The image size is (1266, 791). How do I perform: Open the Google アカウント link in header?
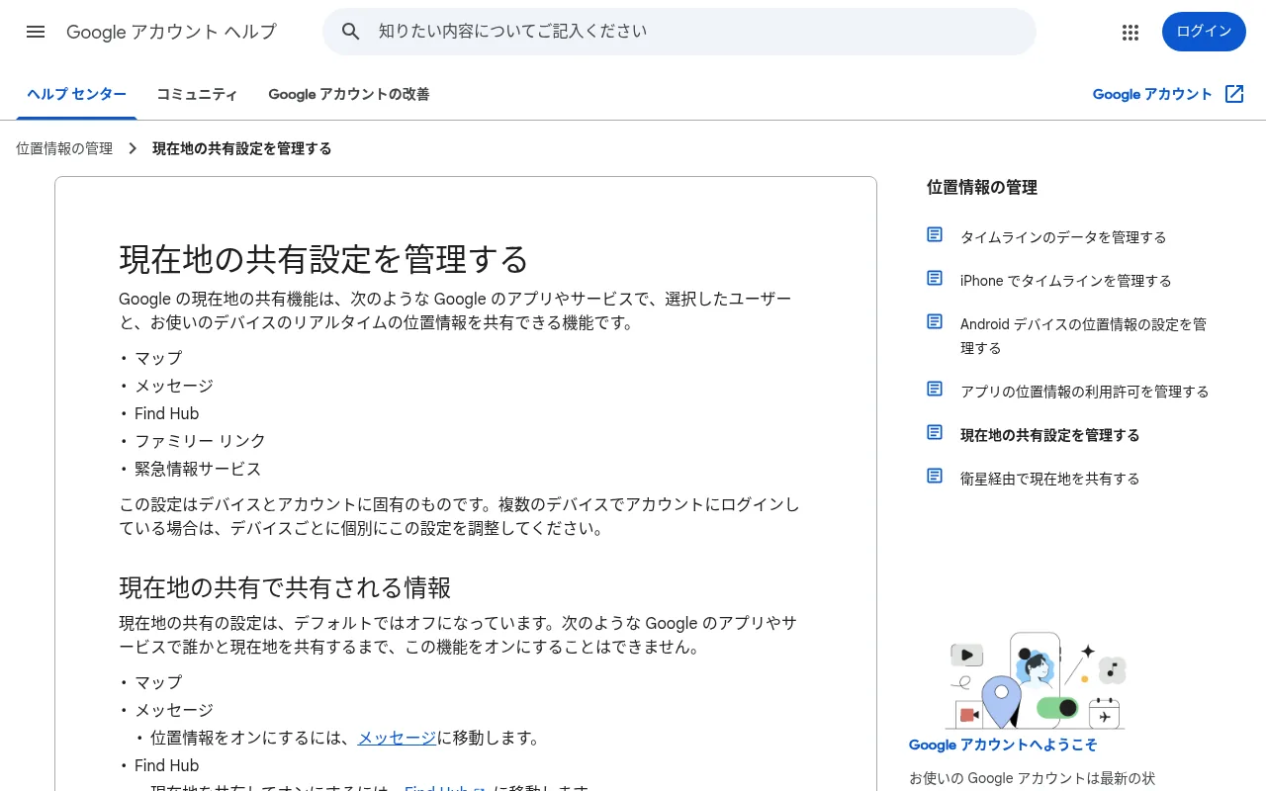(x=1152, y=94)
